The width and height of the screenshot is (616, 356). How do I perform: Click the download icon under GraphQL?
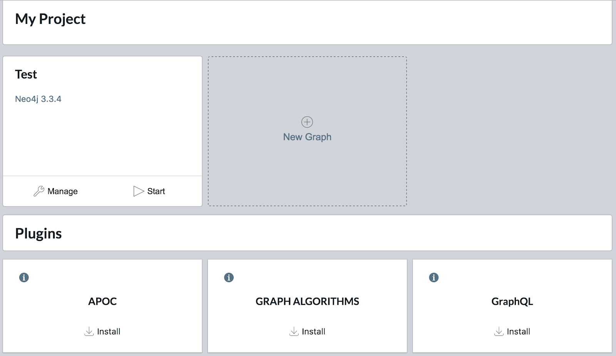click(499, 331)
